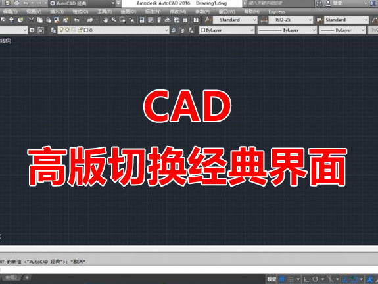
Task: Open the ByLayer color dropdown
Action: point(227,30)
